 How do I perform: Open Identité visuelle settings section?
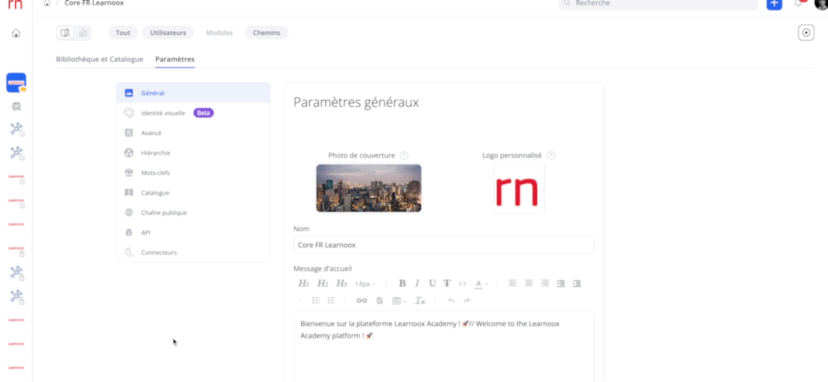[163, 113]
